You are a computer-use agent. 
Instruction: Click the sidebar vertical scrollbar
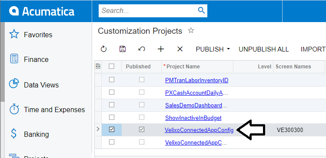pyautogui.click(x=2, y=62)
